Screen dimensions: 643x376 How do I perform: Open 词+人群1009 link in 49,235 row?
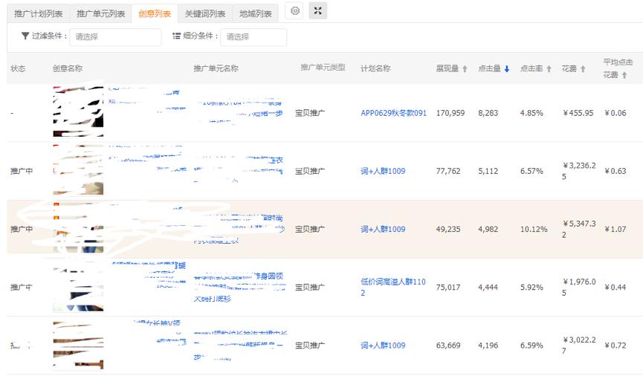[383, 229]
